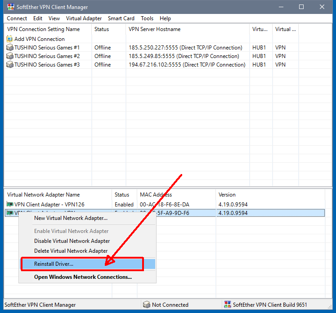Open the Tools menu
The image size is (336, 313).
click(147, 18)
